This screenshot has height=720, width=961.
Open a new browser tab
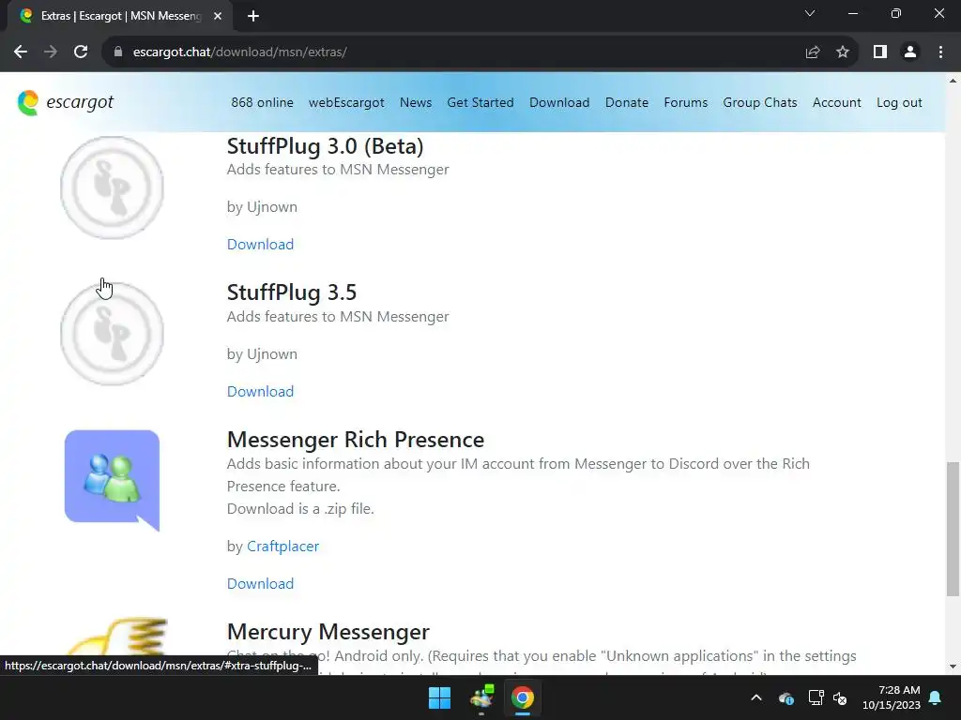pos(253,16)
